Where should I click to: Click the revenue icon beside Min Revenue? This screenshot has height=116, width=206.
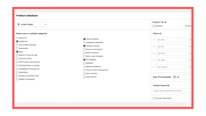tap(154, 67)
